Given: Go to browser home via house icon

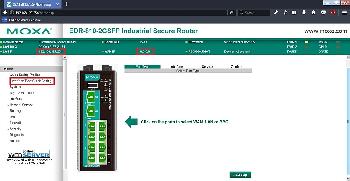Looking at the screenshot, I should (314, 13).
